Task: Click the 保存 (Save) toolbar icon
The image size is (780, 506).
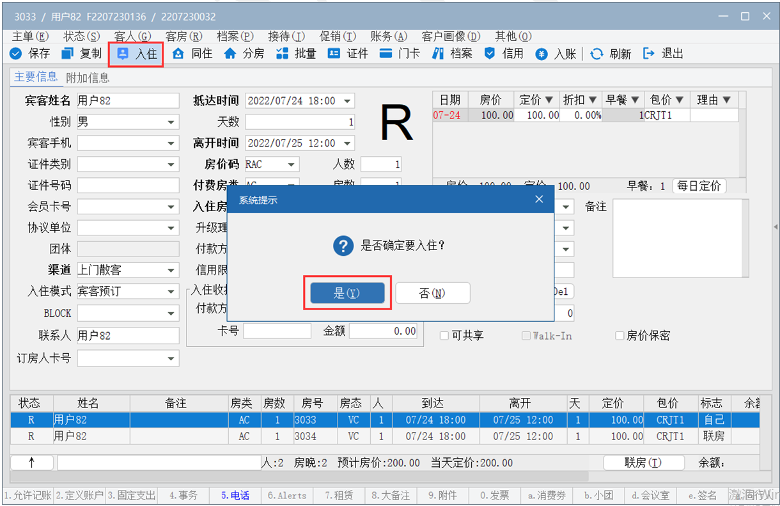Action: point(16,54)
